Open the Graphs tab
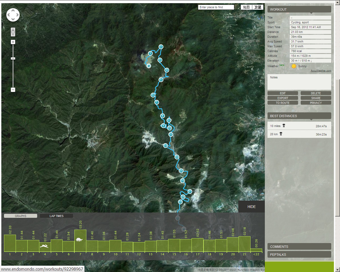 [x=20, y=216]
